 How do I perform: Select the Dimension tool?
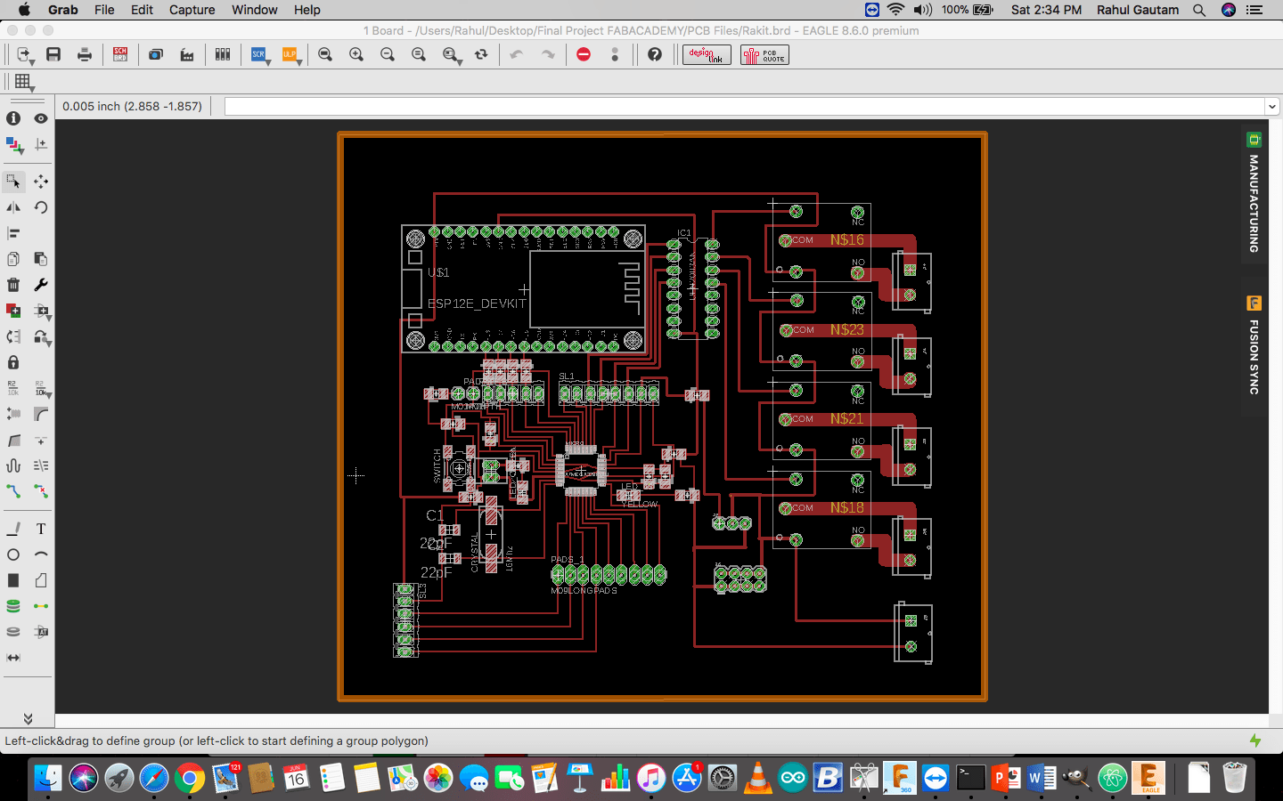coord(13,658)
